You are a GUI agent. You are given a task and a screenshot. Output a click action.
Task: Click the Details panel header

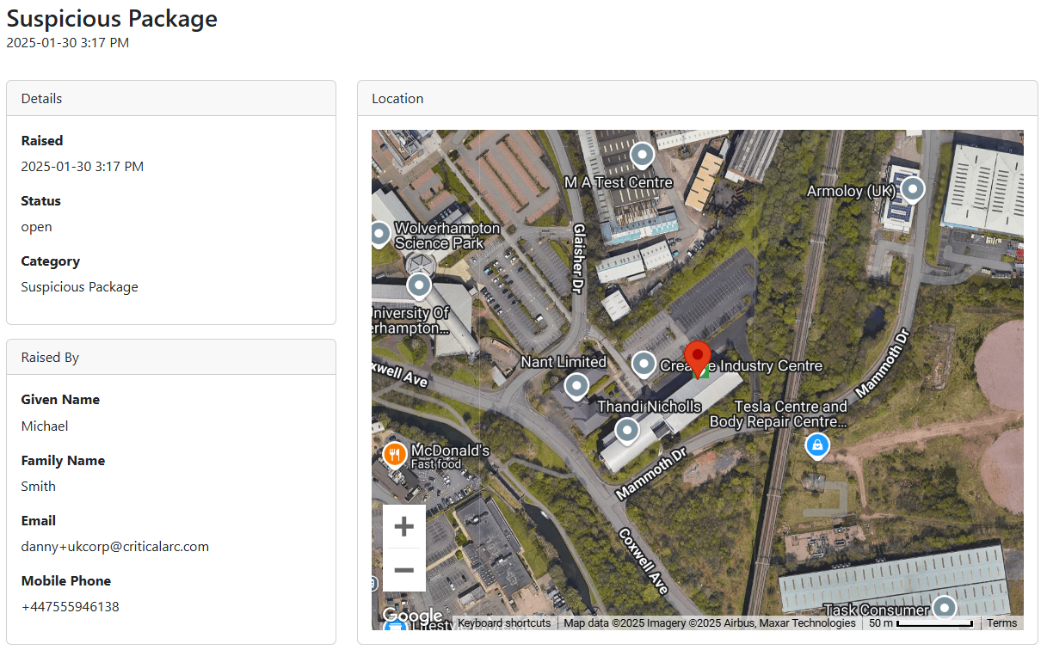point(171,99)
